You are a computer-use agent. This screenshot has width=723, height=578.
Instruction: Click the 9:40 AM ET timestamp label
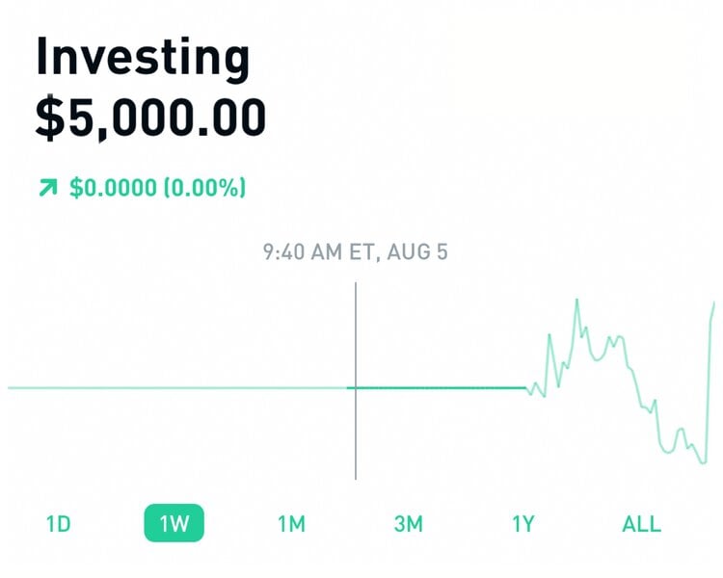[356, 252]
